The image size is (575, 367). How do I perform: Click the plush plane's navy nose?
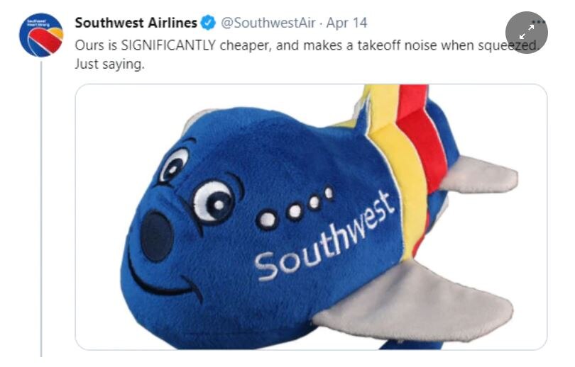pyautogui.click(x=157, y=236)
